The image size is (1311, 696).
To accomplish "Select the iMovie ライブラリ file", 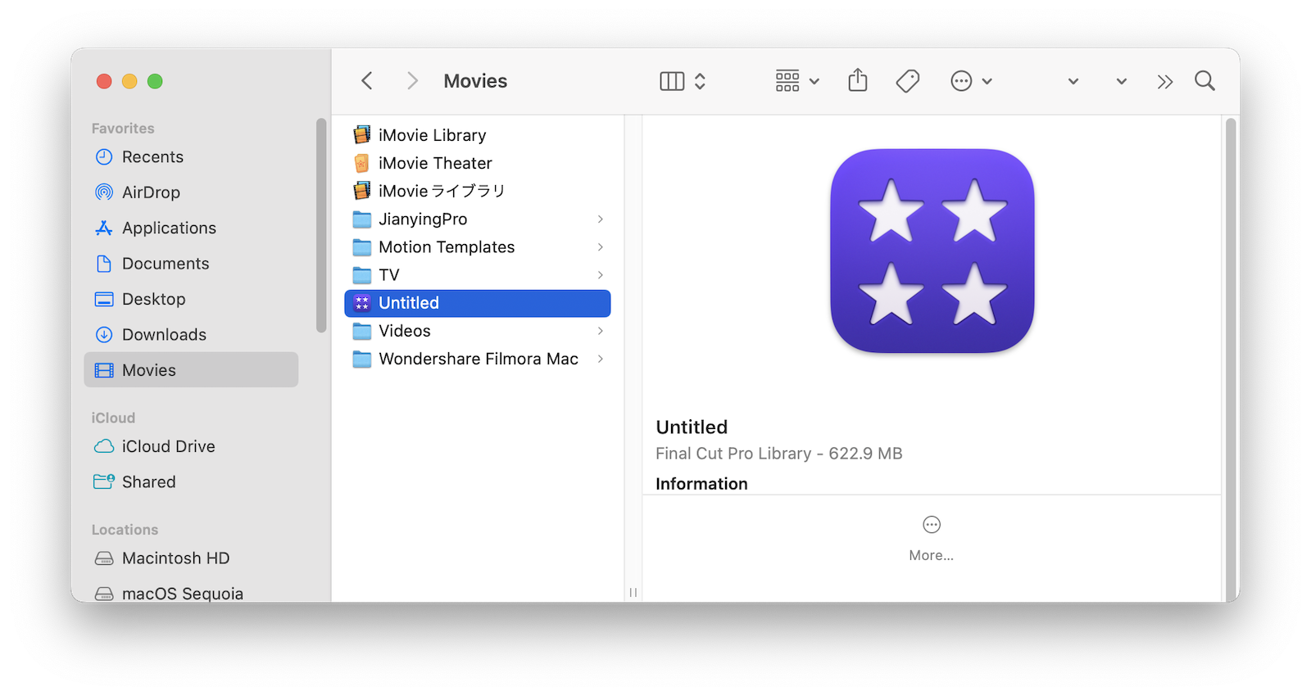I will pyautogui.click(x=478, y=191).
